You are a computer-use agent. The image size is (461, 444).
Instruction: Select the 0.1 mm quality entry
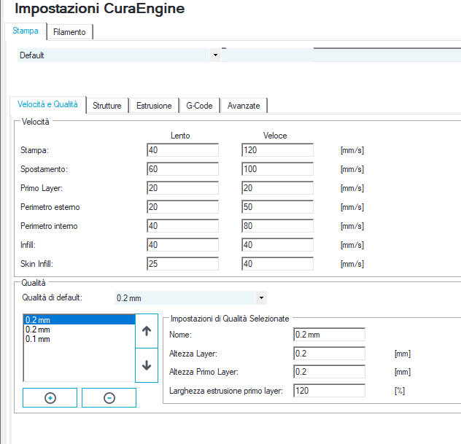point(80,339)
